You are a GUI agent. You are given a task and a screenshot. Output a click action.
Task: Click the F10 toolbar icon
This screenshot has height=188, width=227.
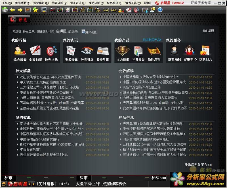tap(90, 10)
